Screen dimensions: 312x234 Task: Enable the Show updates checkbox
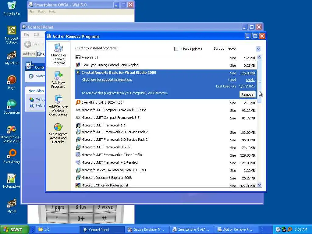(x=176, y=49)
